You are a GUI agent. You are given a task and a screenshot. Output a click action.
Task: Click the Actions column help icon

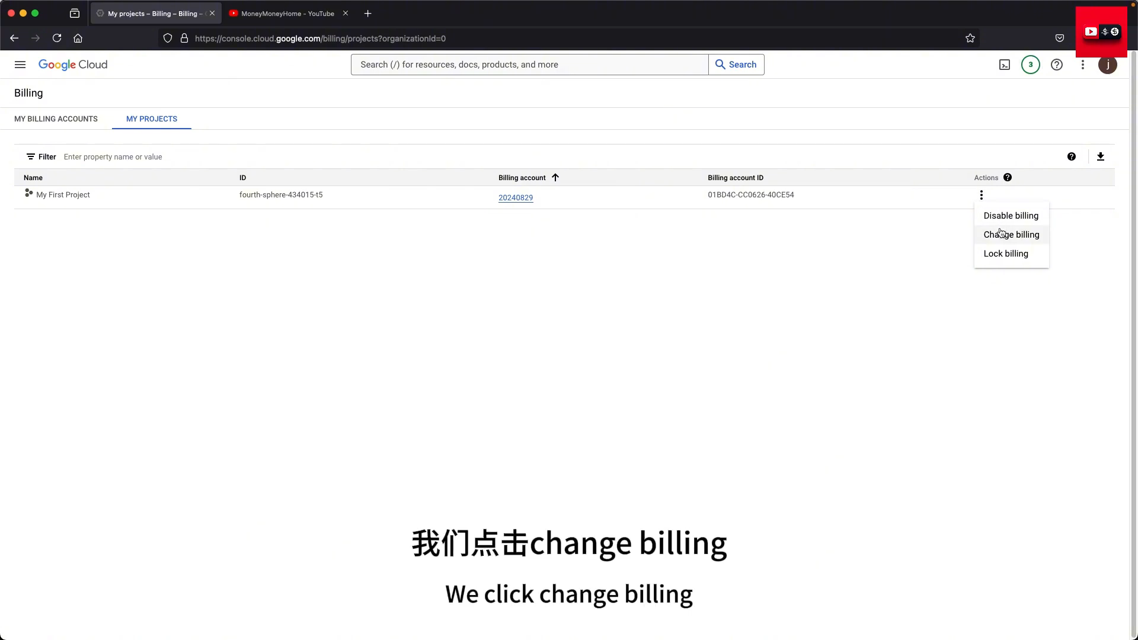point(1008,177)
